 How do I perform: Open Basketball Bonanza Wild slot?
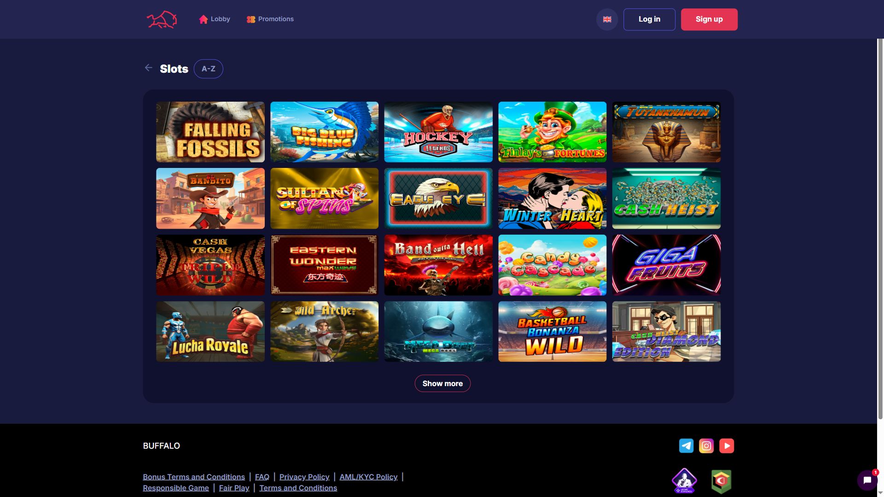point(552,331)
